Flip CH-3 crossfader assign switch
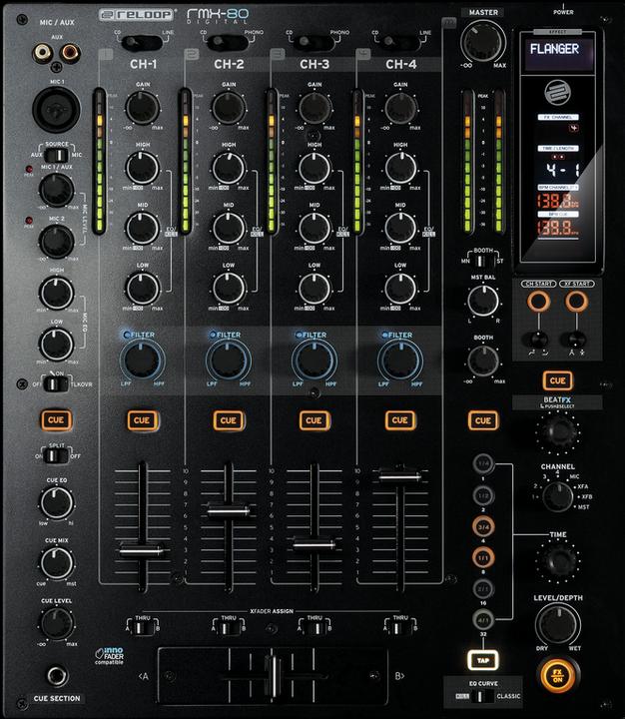The width and height of the screenshot is (625, 719). pos(314,628)
